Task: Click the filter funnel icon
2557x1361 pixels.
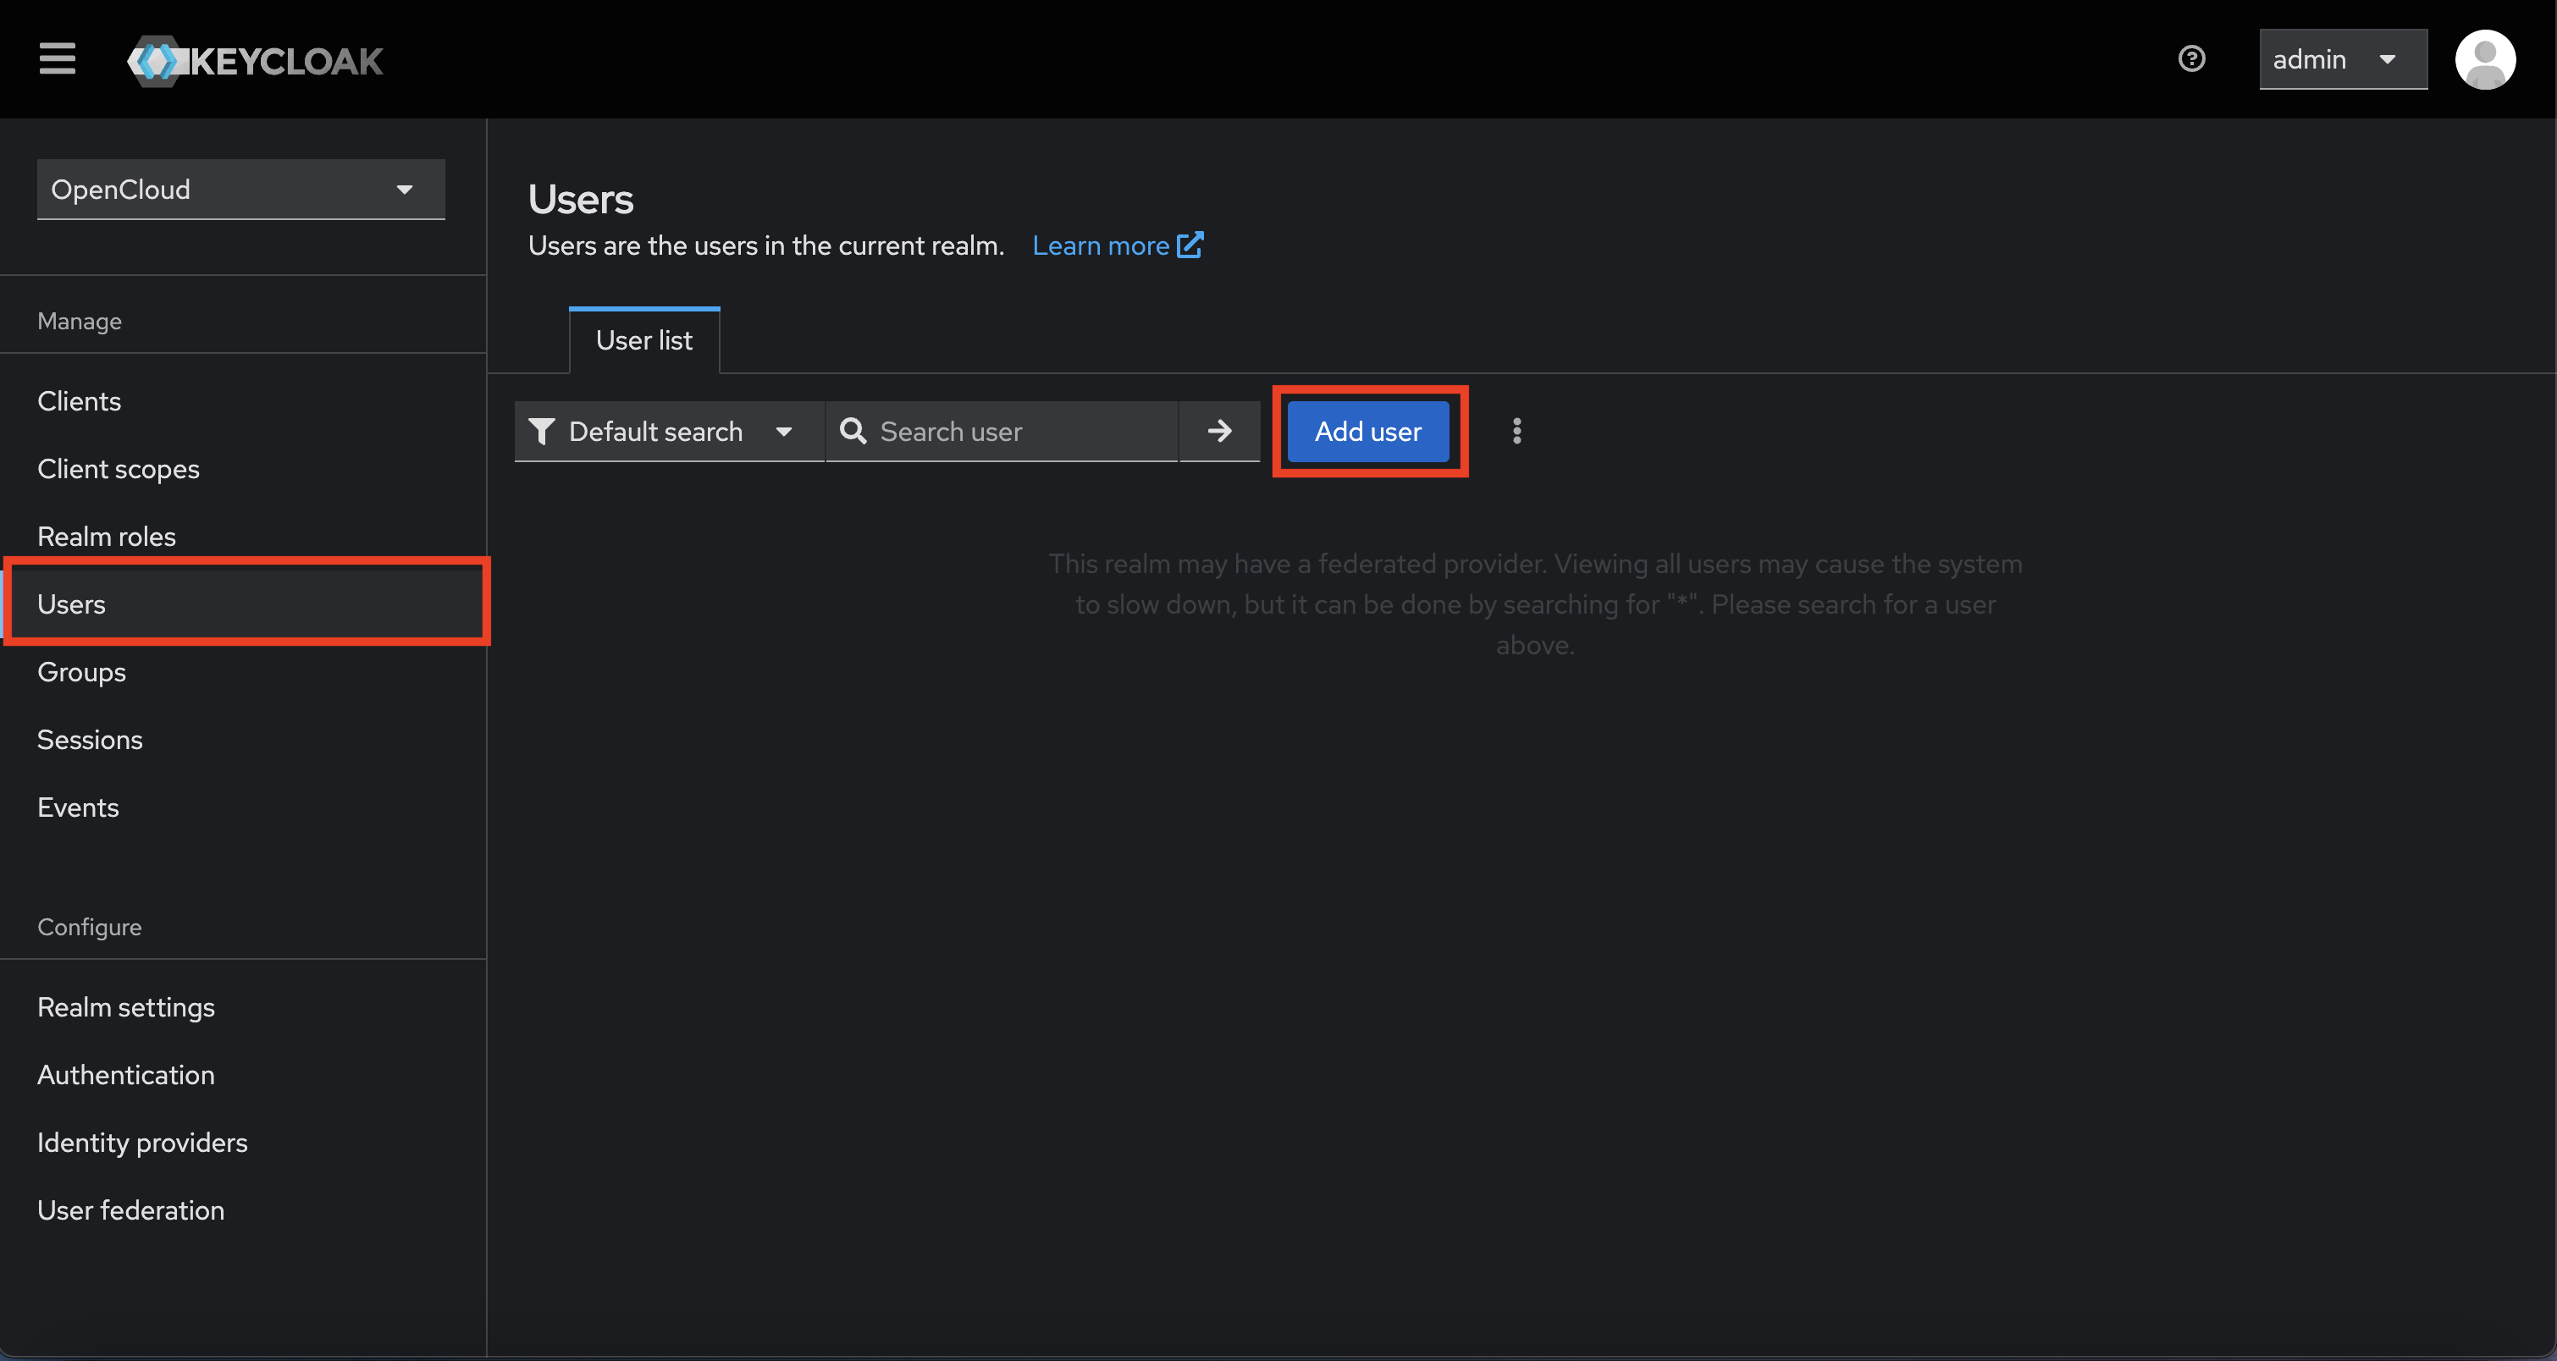Action: click(x=541, y=432)
